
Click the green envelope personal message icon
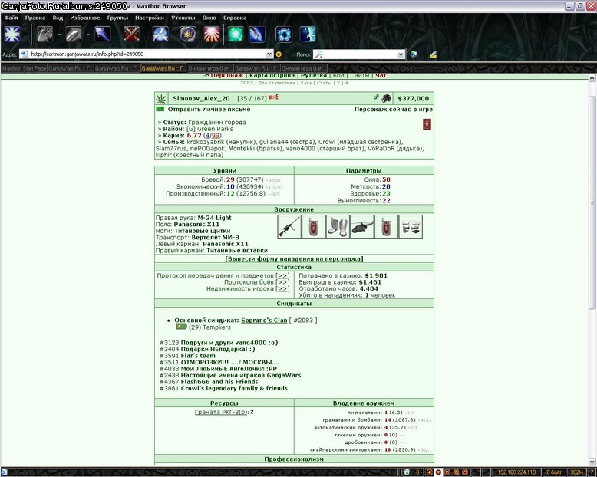[x=160, y=109]
